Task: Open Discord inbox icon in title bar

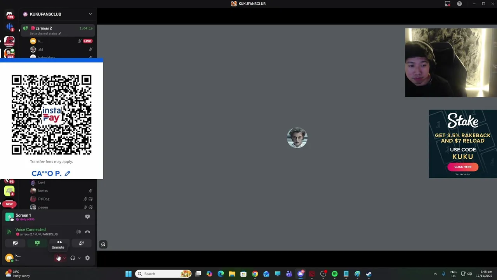Action: pyautogui.click(x=447, y=3)
